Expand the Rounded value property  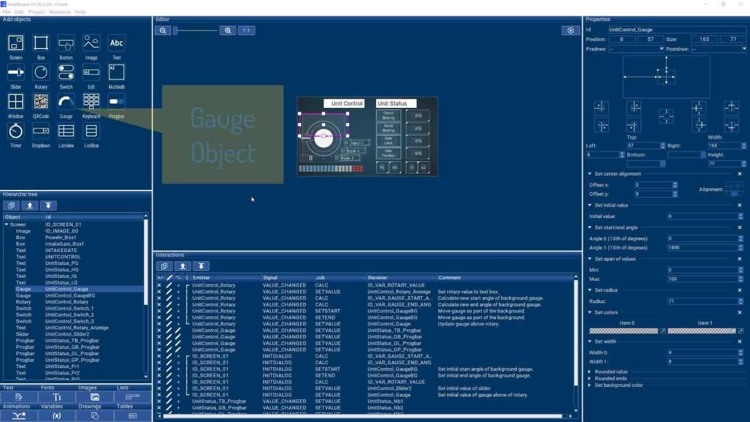[x=590, y=372]
